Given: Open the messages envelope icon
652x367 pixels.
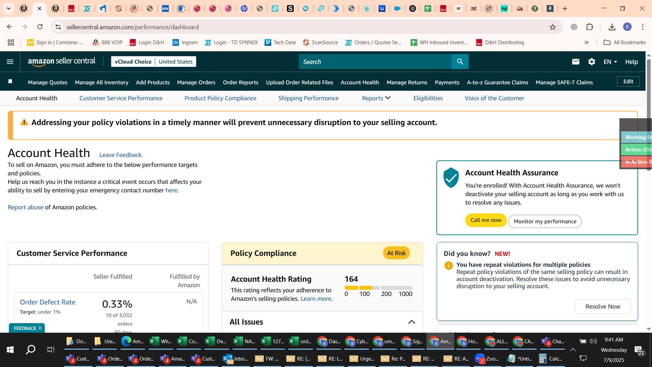Looking at the screenshot, I should [x=576, y=62].
